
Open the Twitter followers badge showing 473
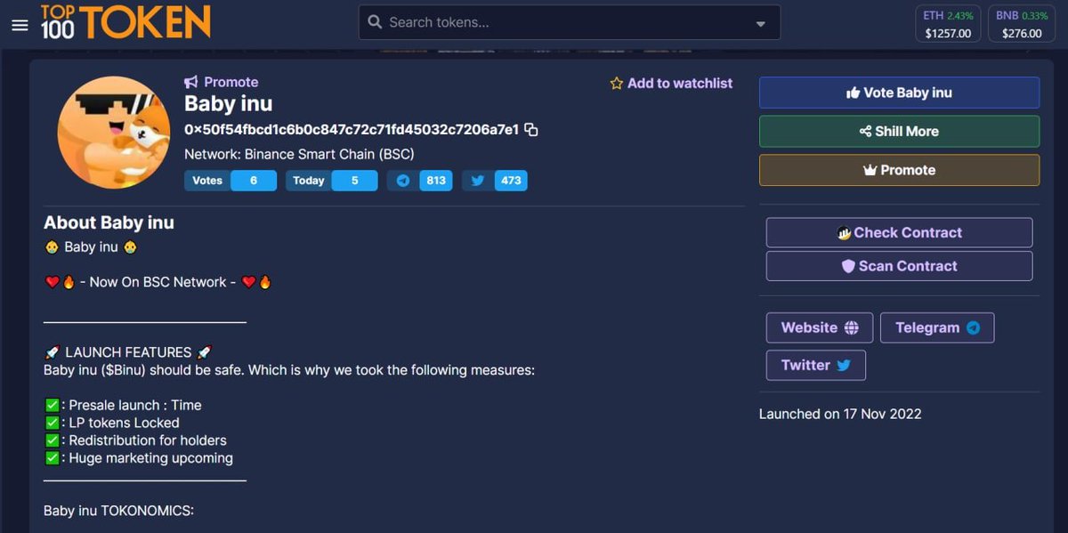pos(494,181)
